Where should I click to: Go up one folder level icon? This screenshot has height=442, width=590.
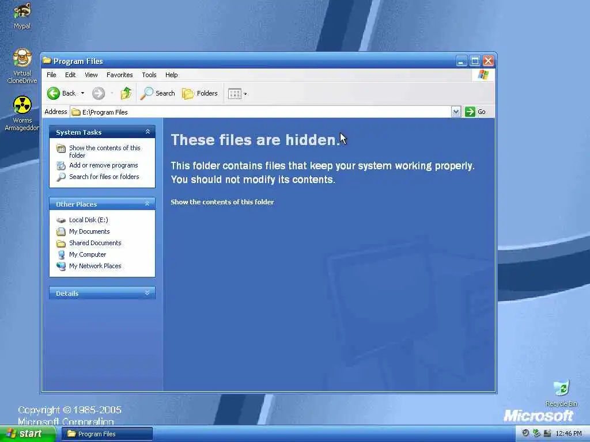tap(126, 93)
